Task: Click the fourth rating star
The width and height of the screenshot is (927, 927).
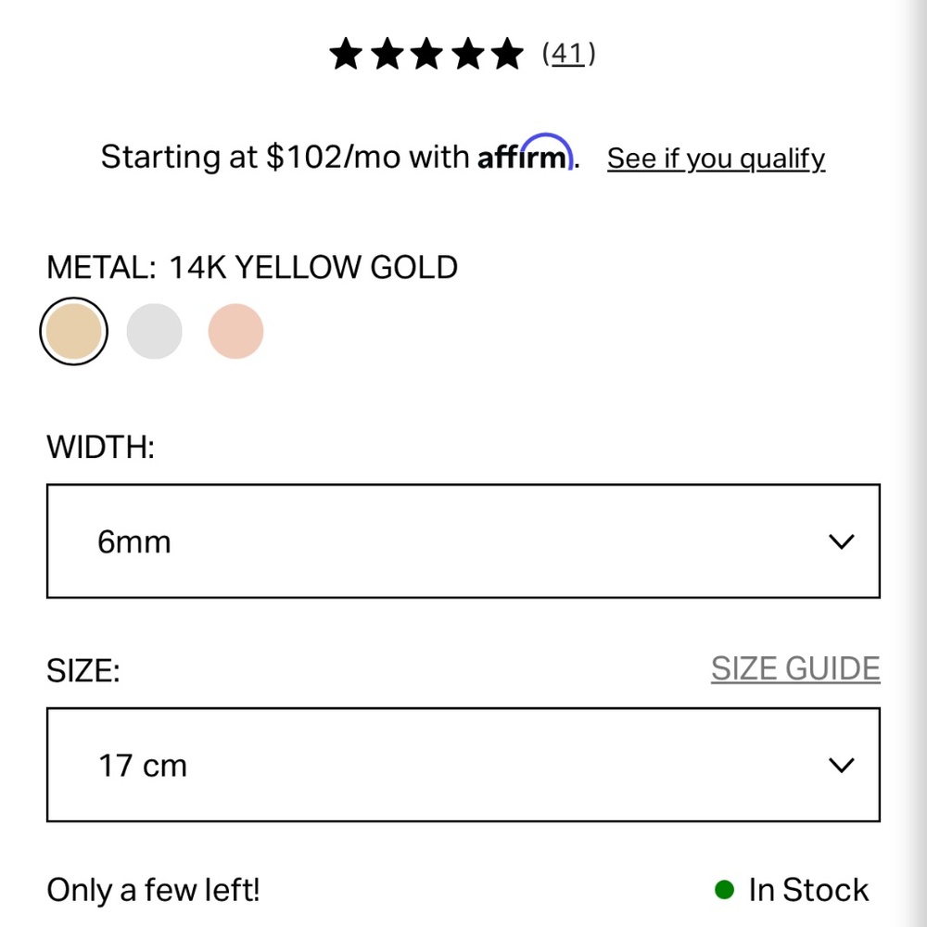Action: tap(468, 55)
